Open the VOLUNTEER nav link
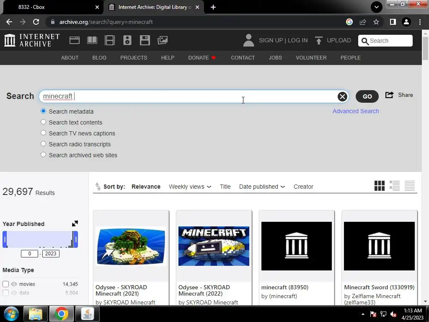Viewport: 429px width, 322px height. point(311,58)
